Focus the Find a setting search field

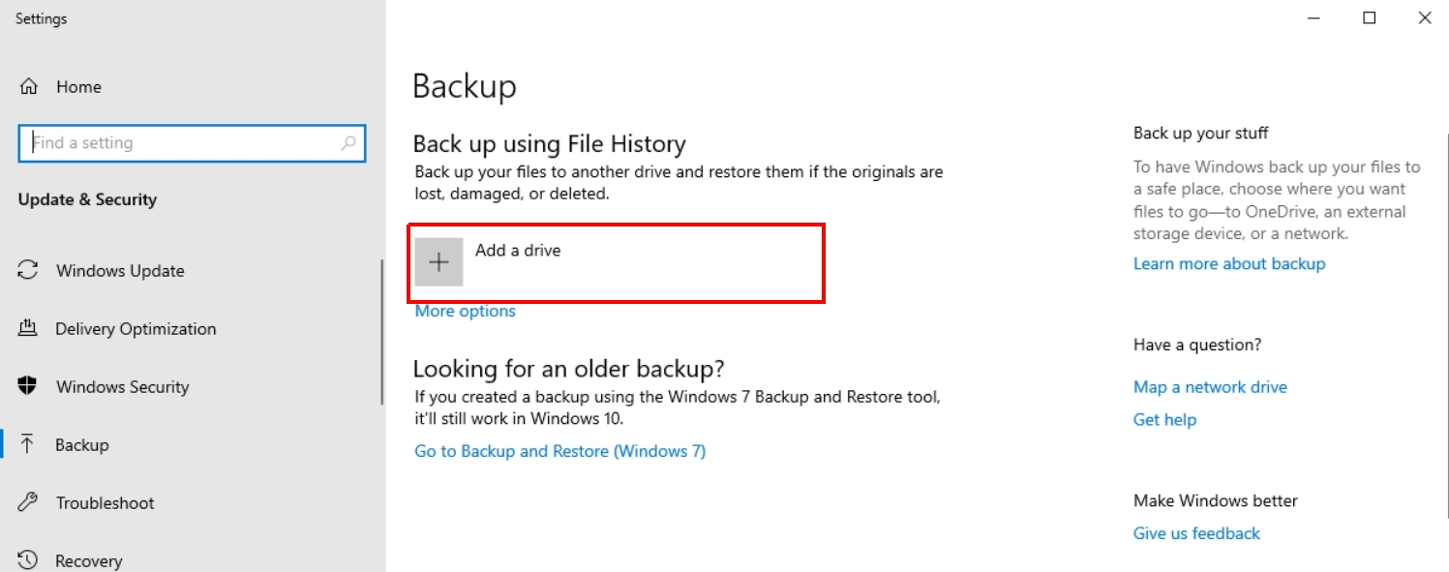tap(184, 143)
